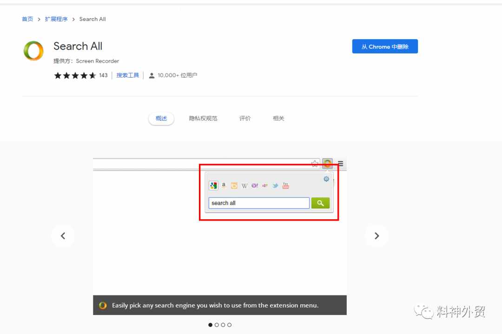Click the Search All extension logo icon
This screenshot has height=334, width=502.
tap(33, 51)
